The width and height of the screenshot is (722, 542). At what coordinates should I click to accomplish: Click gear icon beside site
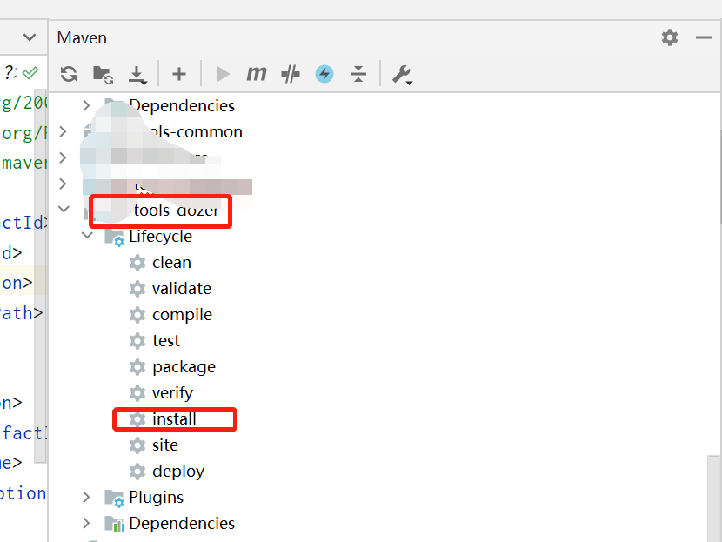(x=137, y=445)
